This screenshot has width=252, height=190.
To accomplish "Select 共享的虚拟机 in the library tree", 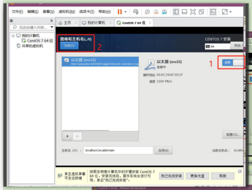I will [x=30, y=46].
